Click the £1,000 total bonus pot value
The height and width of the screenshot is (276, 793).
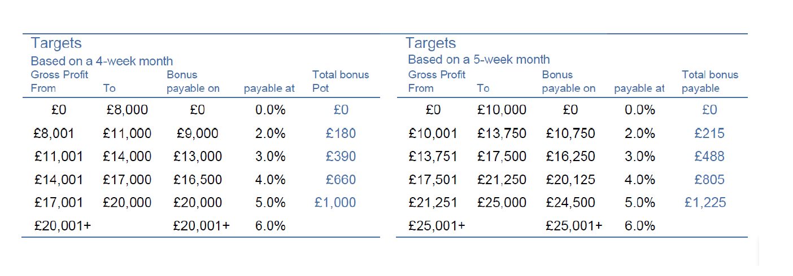click(x=335, y=202)
